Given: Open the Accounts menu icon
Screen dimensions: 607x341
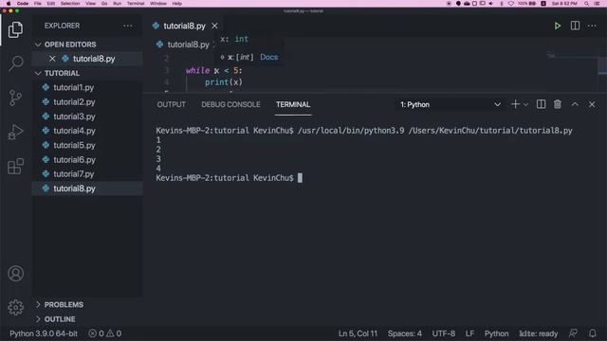Looking at the screenshot, I should pos(15,274).
